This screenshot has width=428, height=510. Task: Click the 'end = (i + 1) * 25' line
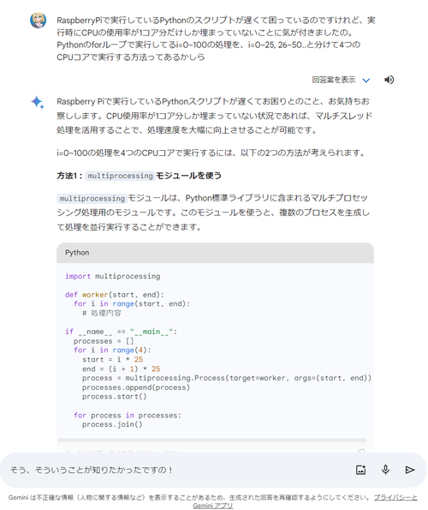pyautogui.click(x=122, y=369)
